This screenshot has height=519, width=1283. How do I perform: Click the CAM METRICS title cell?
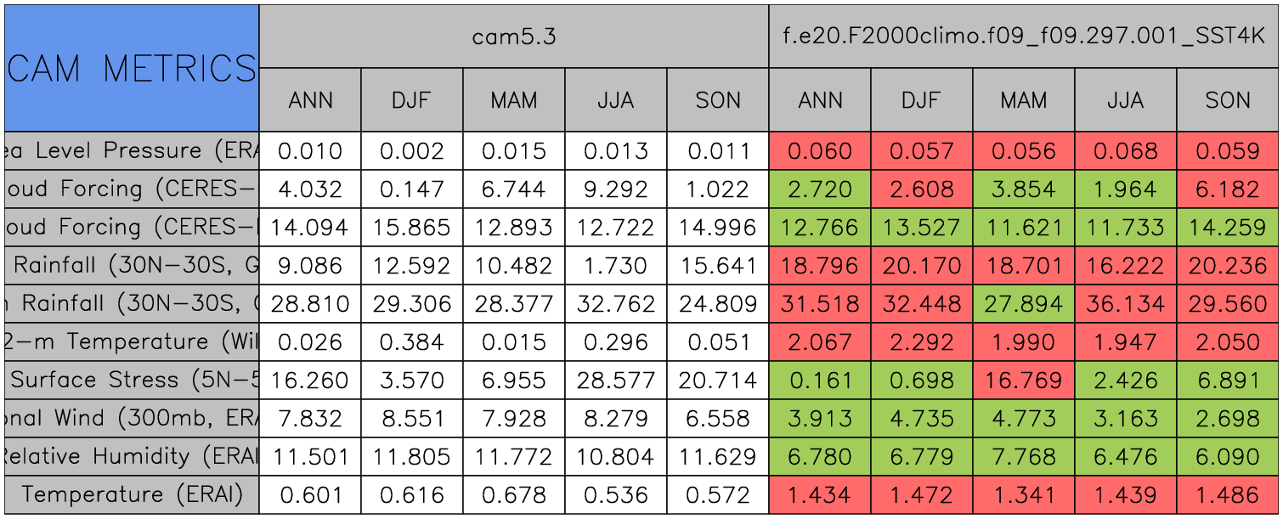131,68
